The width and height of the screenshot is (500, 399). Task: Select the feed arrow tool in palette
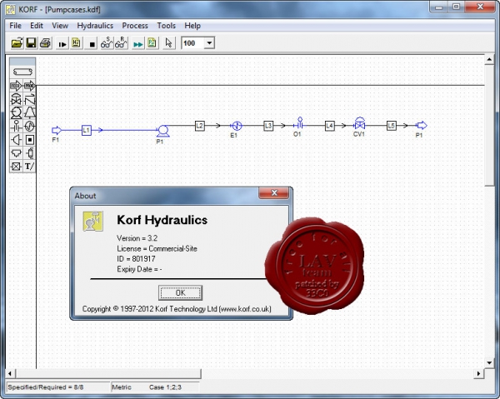click(16, 86)
